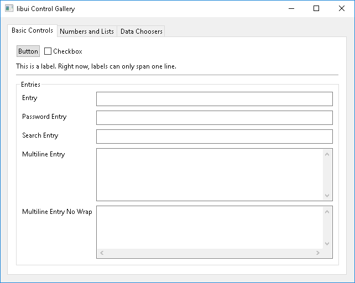Open the Data Choosers tab
The image size is (355, 283).
coord(141,32)
